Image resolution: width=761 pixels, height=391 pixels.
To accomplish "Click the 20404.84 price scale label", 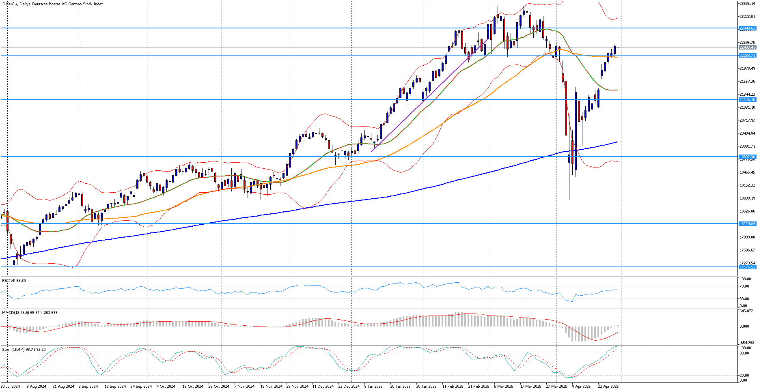I will [747, 133].
